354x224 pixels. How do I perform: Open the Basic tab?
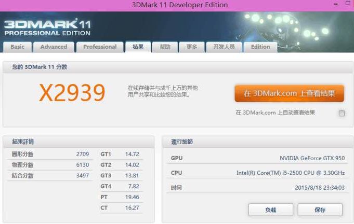(17, 47)
